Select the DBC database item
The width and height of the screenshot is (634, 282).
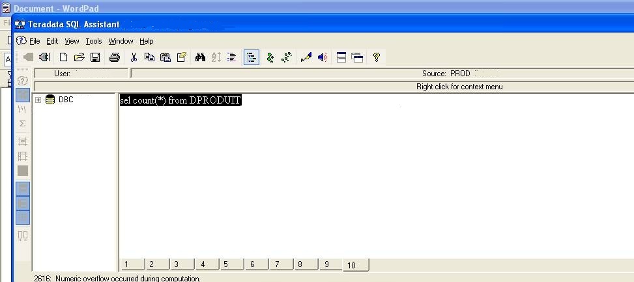(x=66, y=100)
